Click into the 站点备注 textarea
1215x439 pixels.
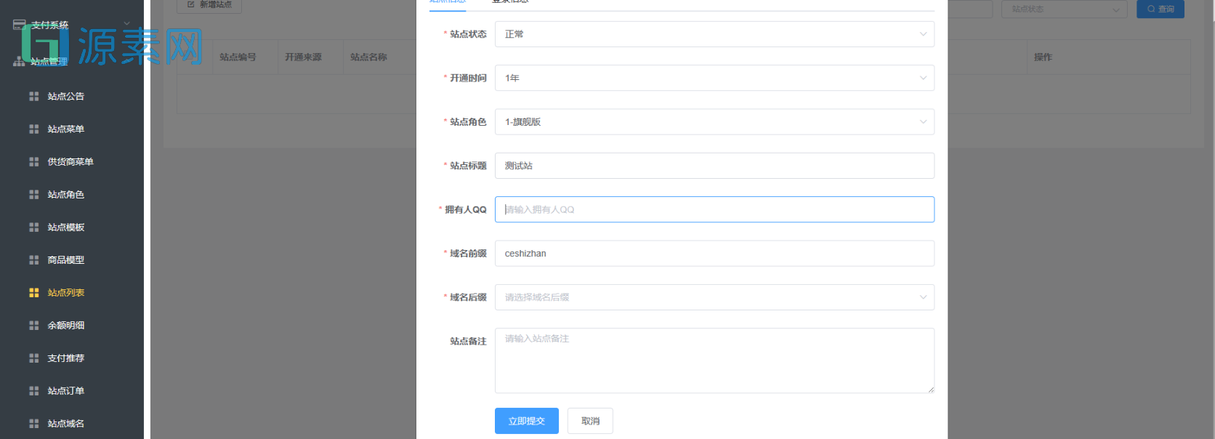[714, 361]
